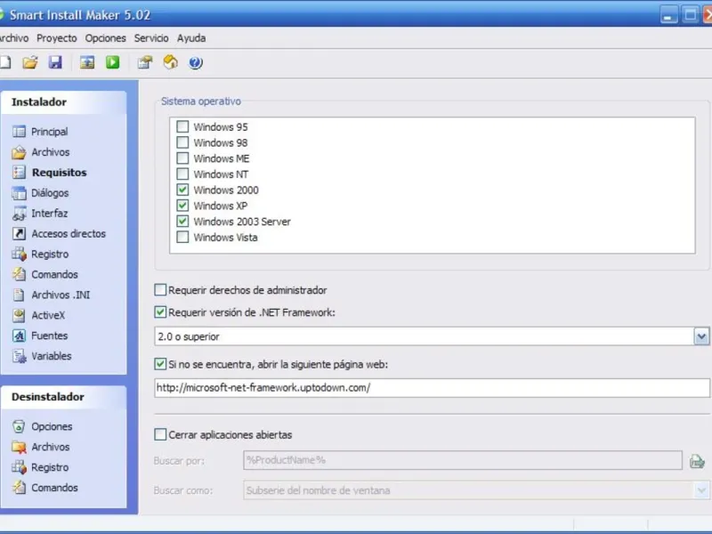Click the .NET Framework download URL field
Screen dimensions: 712x534
pyautogui.click(x=432, y=388)
